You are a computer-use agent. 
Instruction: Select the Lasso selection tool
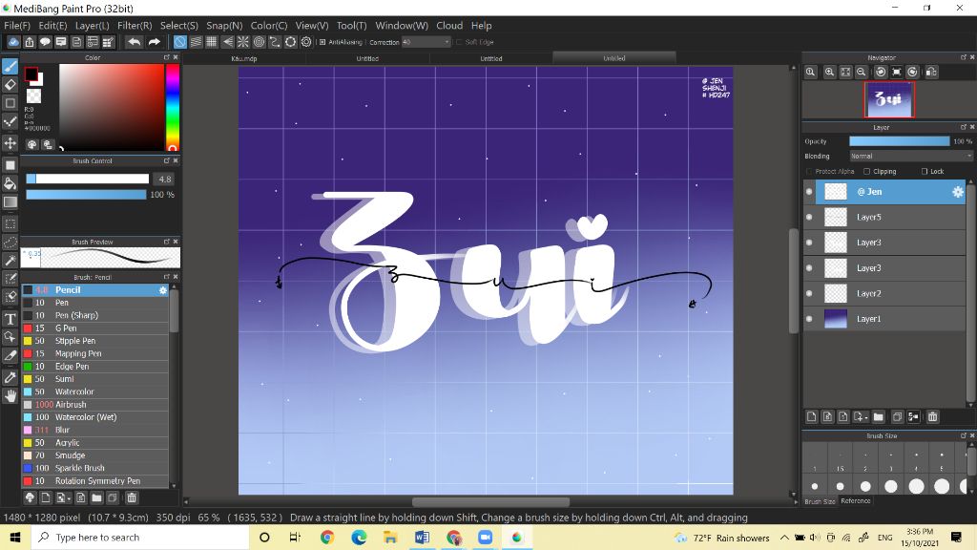[10, 242]
